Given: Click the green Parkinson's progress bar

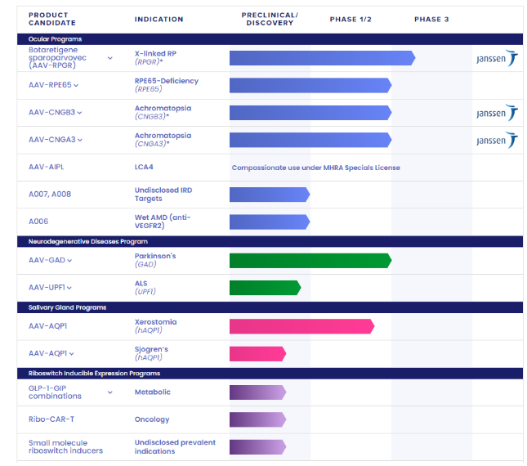Looking at the screenshot, I should [x=309, y=261].
